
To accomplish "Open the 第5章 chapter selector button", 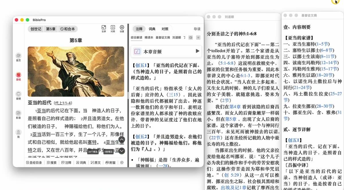I will point(51,29).
